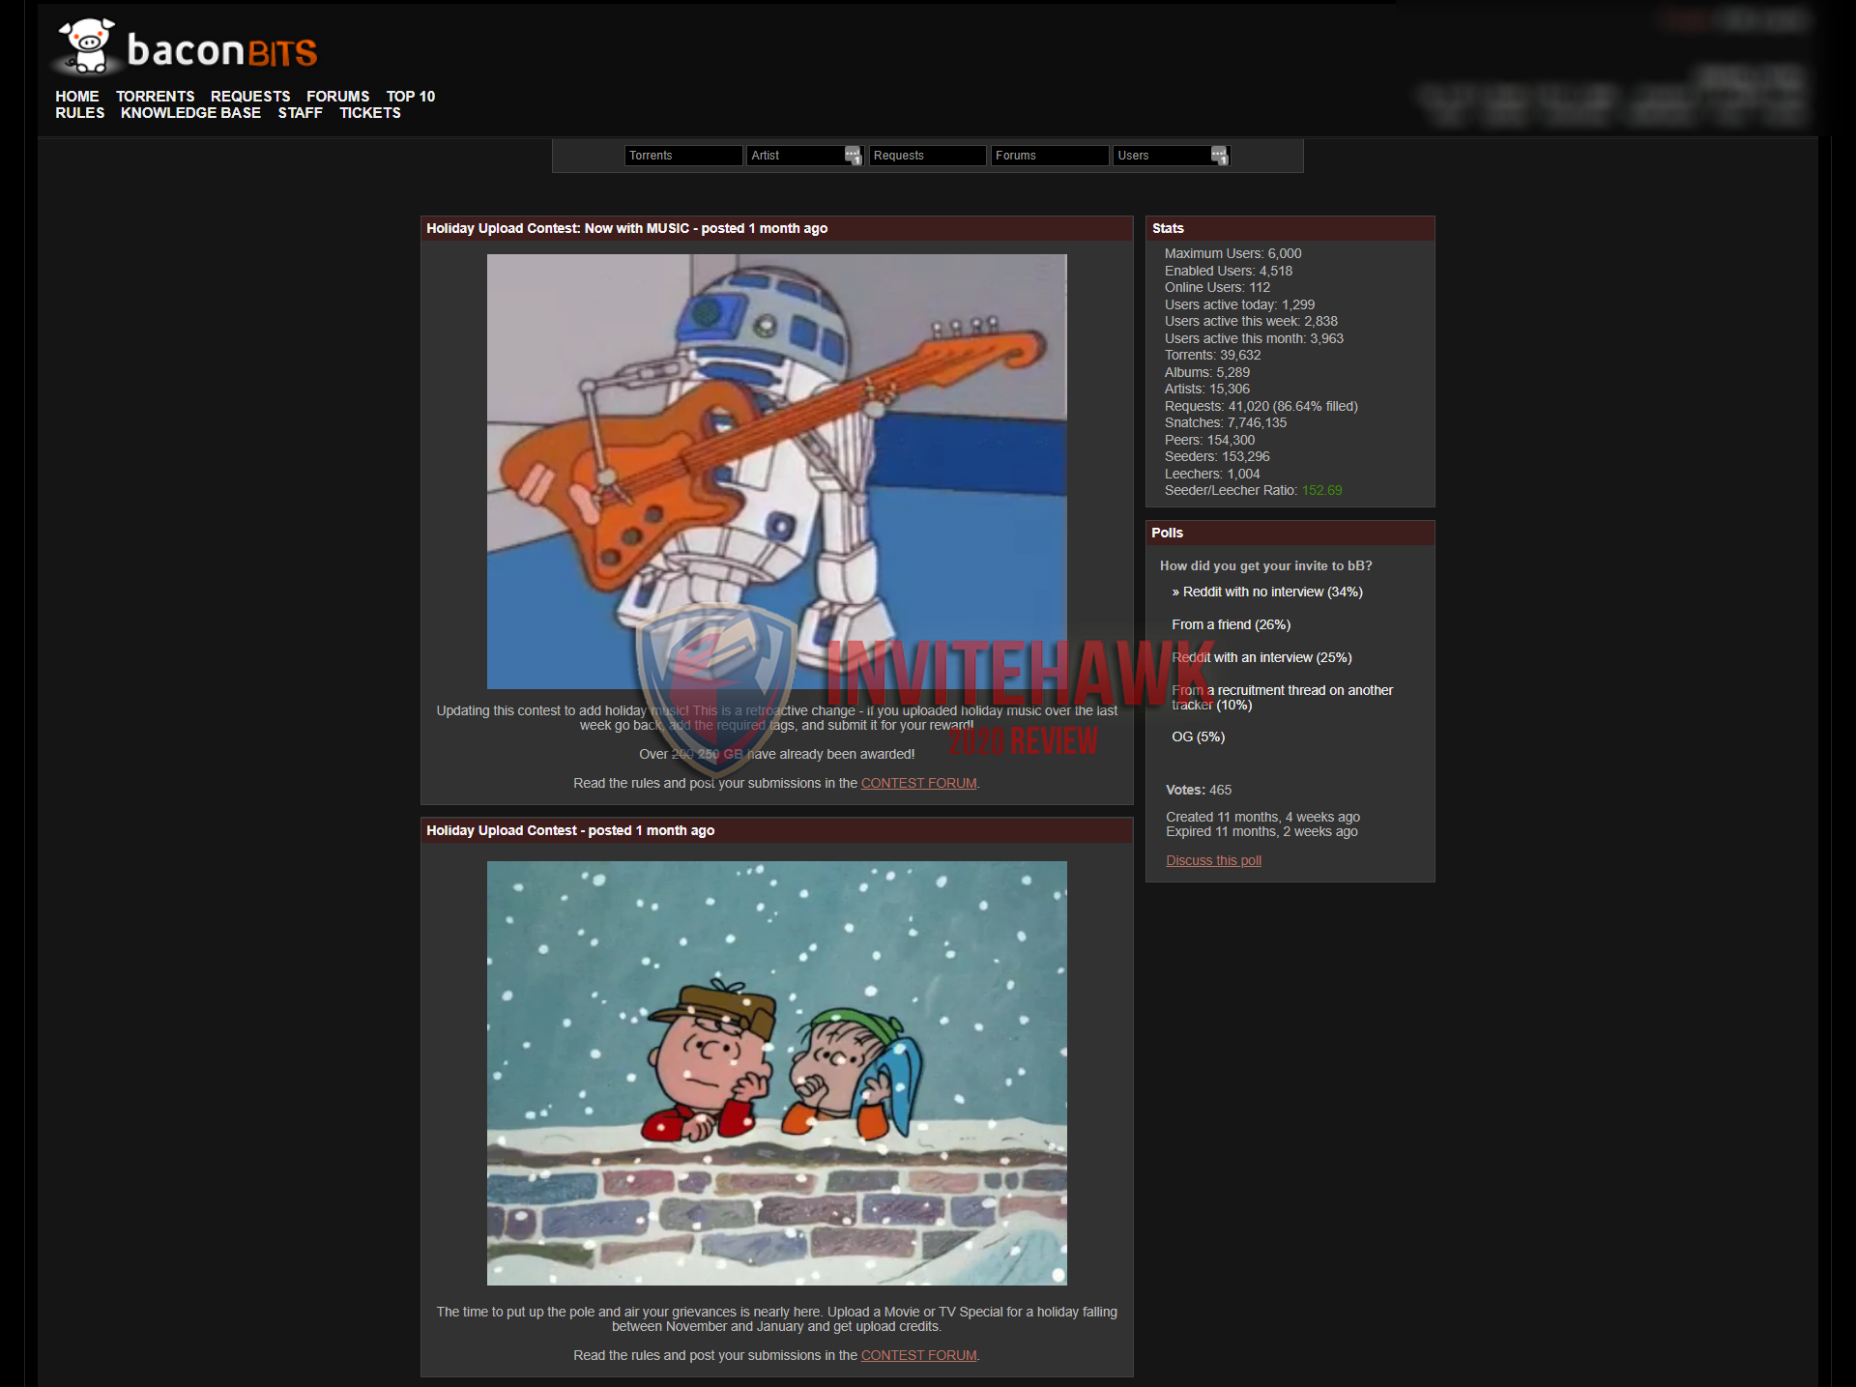Screen dimensions: 1856x1387
Task: Open the REQUESTS page
Action: (250, 97)
